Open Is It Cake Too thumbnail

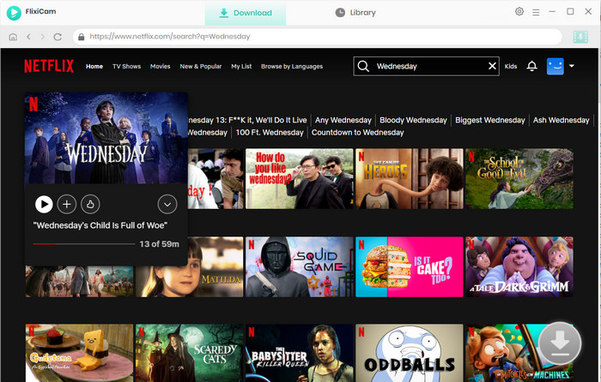[x=409, y=267]
